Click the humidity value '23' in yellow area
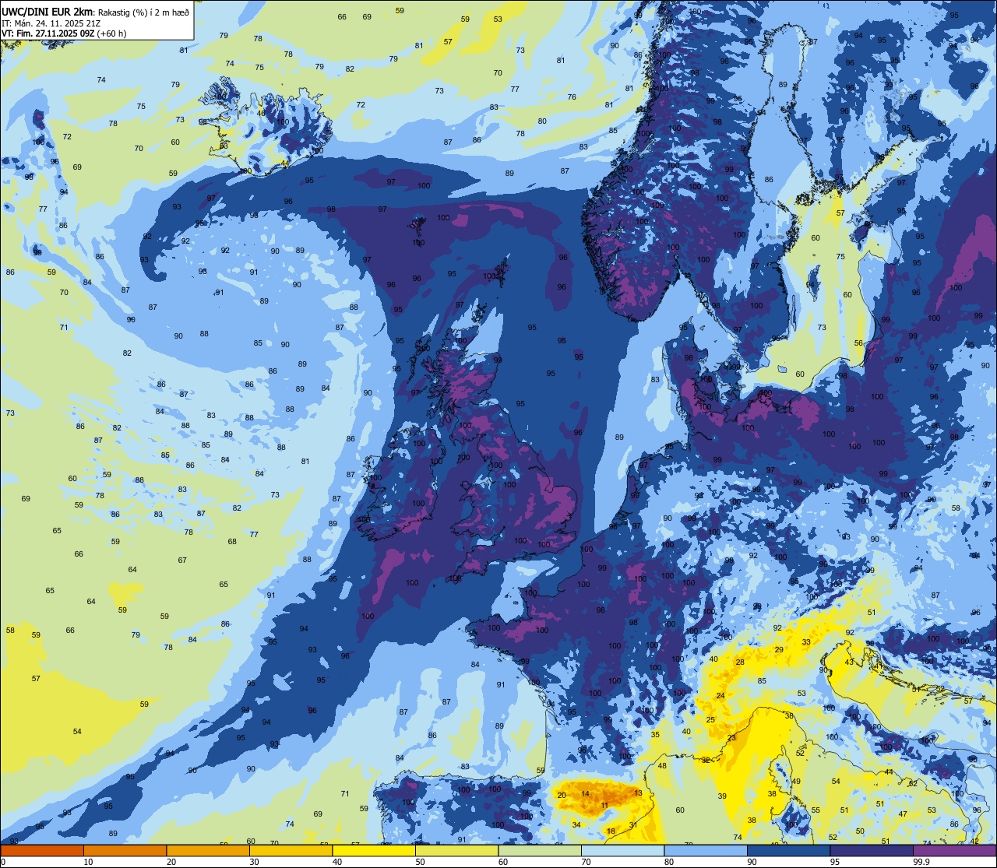This screenshot has height=868, width=997. coord(731,738)
